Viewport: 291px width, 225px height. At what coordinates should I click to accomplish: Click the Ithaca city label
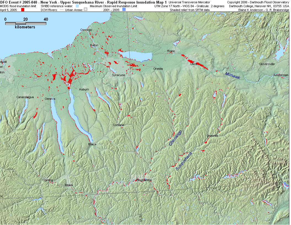pos(92,144)
